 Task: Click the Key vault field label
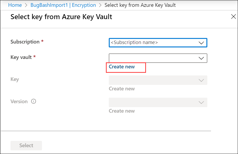coord(20,57)
